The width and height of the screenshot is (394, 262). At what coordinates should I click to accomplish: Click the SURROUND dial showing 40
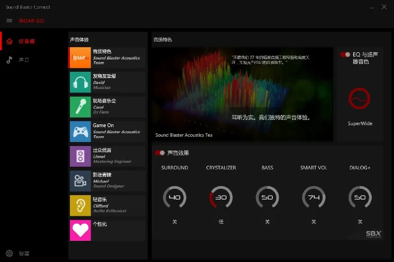click(x=175, y=197)
